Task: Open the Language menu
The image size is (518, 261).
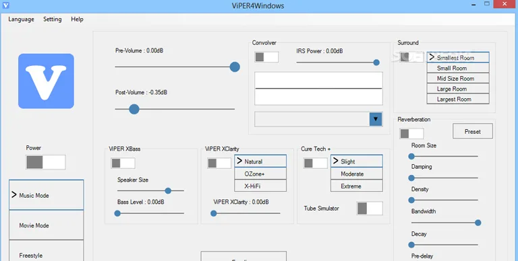Action: point(21,19)
